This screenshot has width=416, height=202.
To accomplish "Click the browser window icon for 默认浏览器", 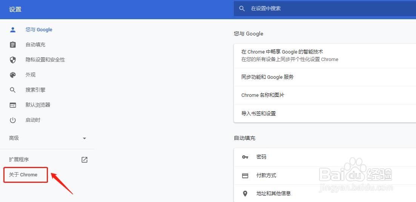I will pyautogui.click(x=13, y=105).
